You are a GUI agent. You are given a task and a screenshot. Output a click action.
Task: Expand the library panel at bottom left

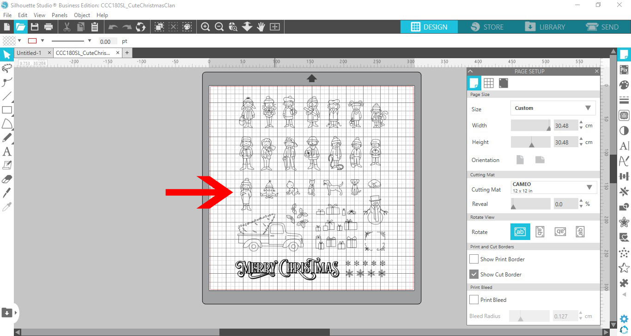9,312
